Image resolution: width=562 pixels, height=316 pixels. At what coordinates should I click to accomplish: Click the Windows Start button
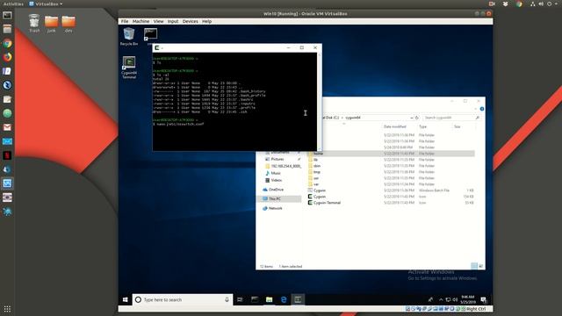[125, 299]
